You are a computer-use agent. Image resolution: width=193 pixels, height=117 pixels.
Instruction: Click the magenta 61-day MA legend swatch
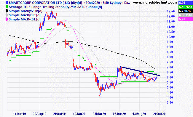[x=7, y=19]
